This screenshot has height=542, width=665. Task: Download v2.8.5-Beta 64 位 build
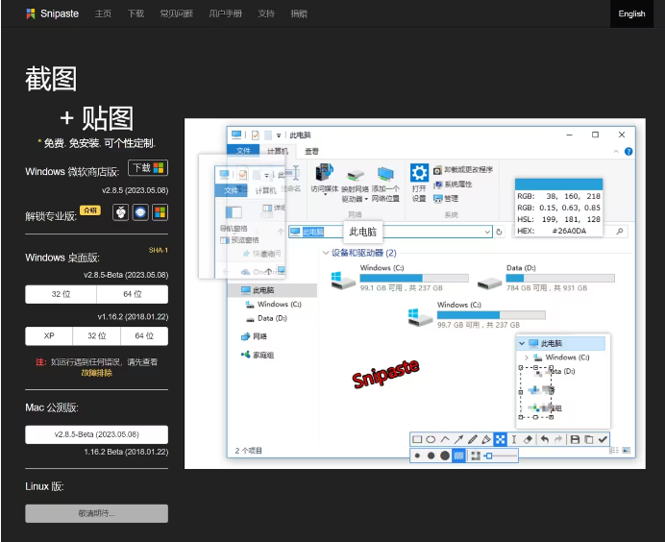[133, 294]
